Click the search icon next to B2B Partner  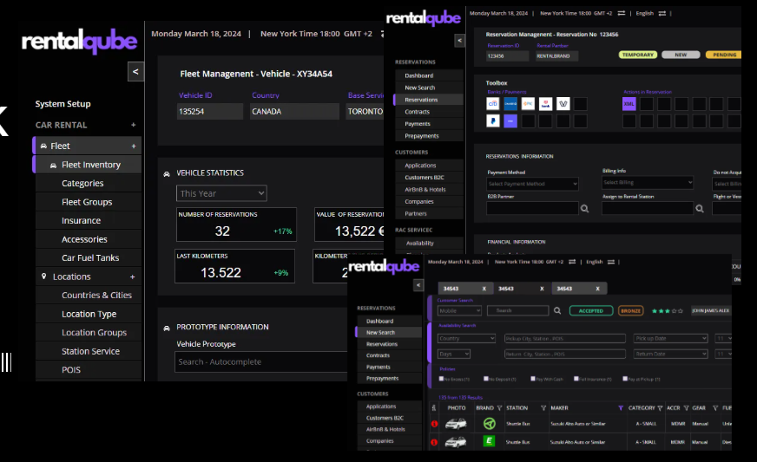point(584,209)
